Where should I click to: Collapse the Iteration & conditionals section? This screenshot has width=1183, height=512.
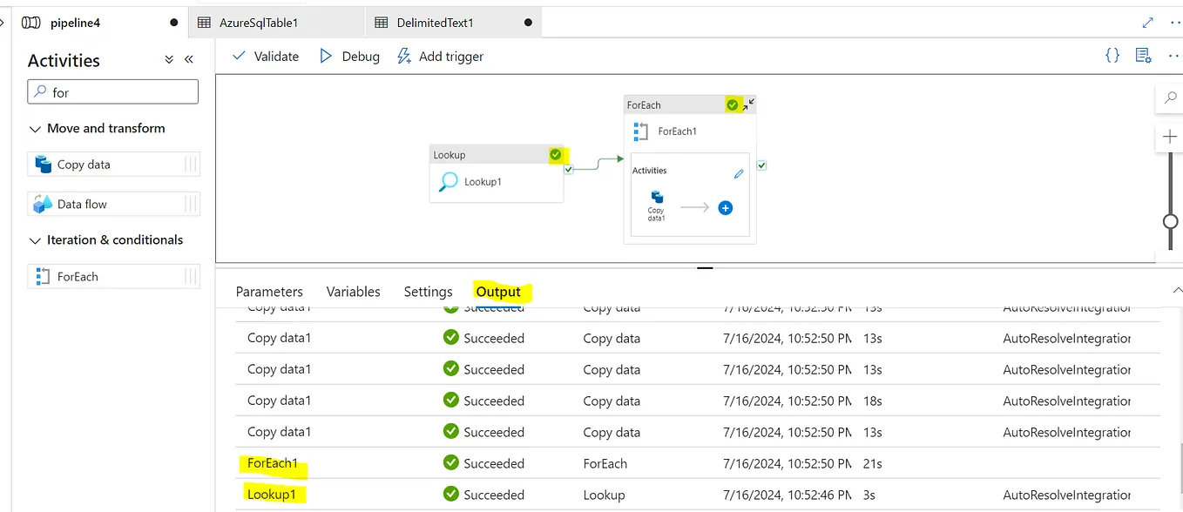click(x=35, y=240)
